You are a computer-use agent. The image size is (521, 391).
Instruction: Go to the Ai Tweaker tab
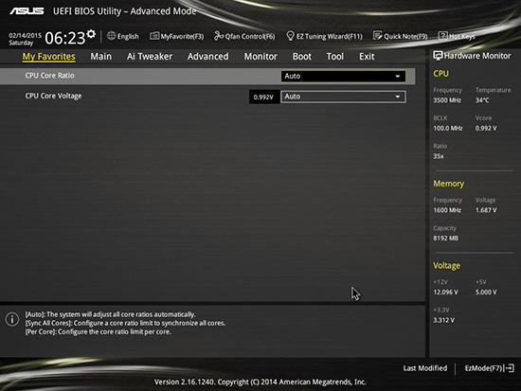(150, 57)
